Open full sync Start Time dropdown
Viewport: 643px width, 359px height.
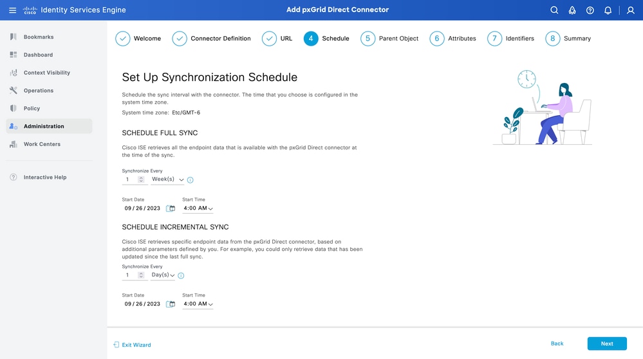(198, 208)
